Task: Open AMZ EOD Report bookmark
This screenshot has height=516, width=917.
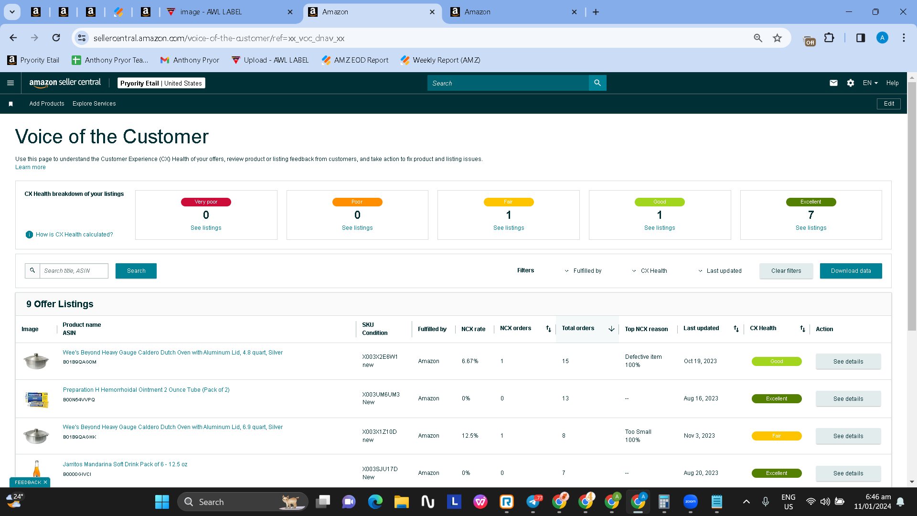Action: point(355,60)
